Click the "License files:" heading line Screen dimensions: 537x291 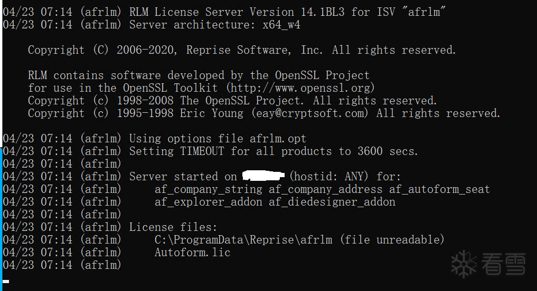(x=173, y=227)
